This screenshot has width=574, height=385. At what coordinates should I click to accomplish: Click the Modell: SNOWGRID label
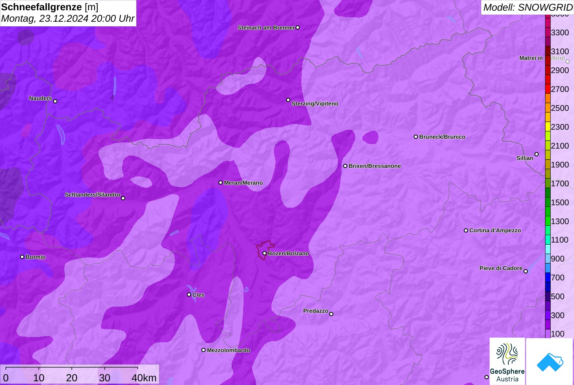coord(528,7)
